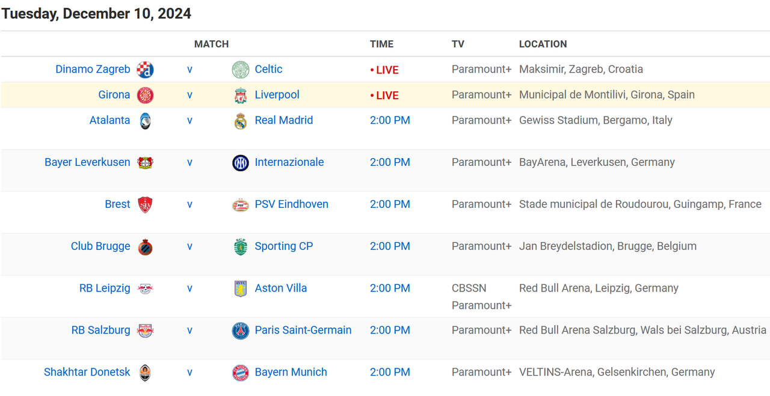The width and height of the screenshot is (770, 396).
Task: Click the PSV Eindhoven crest icon
Action: 241,205
